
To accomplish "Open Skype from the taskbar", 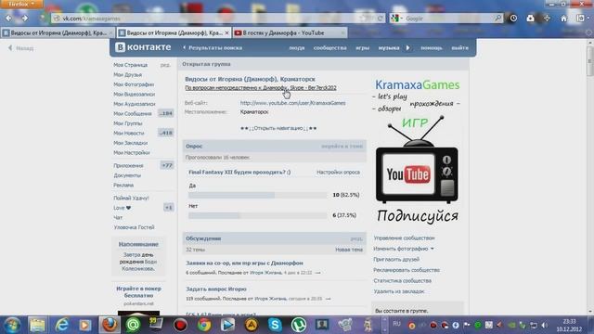I will pyautogui.click(x=275, y=325).
